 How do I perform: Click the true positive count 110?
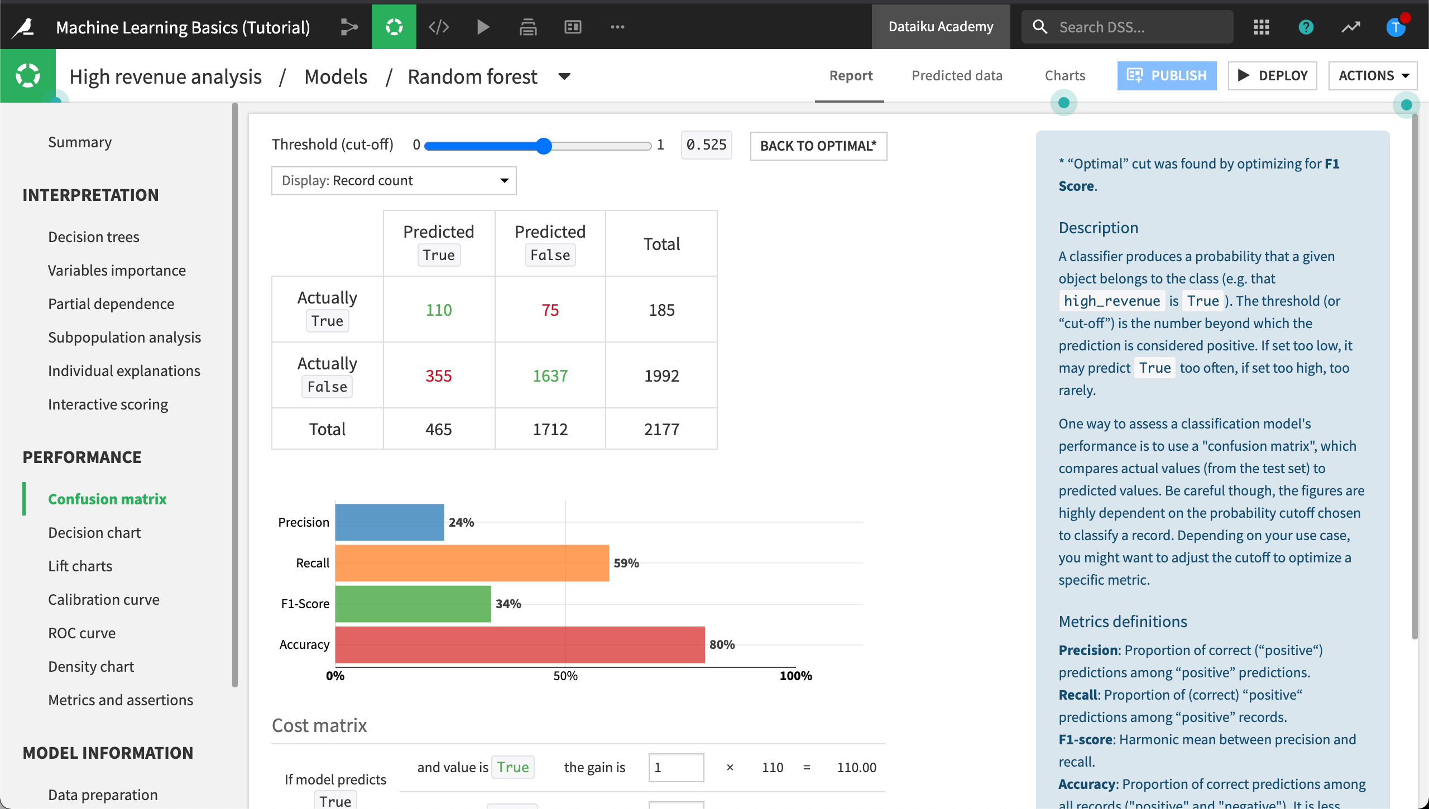point(439,310)
